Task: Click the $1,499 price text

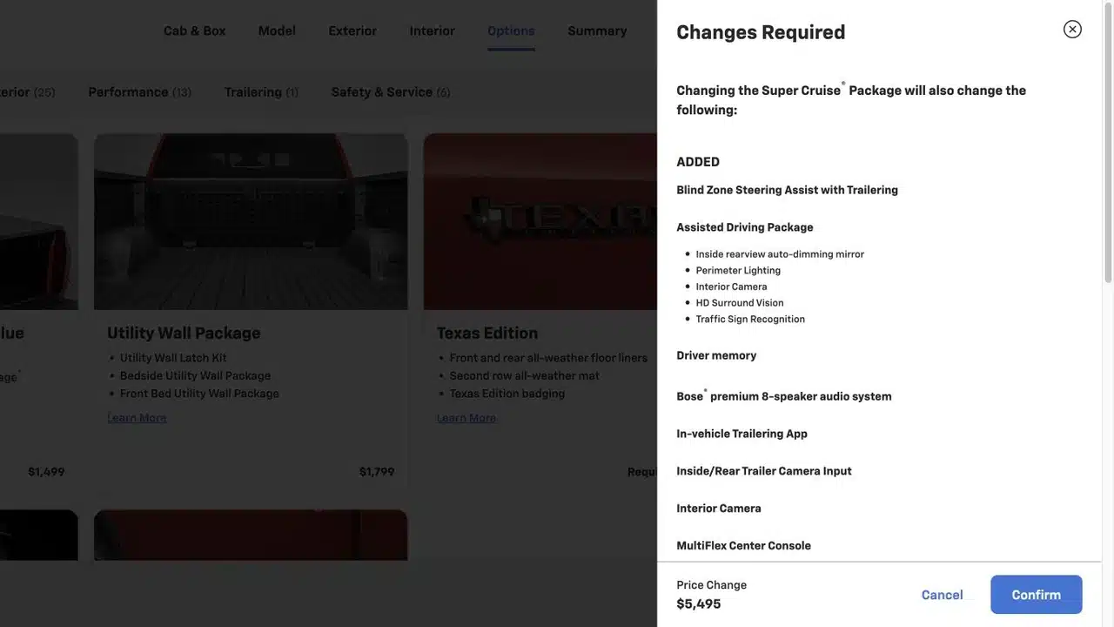Action: (x=46, y=471)
